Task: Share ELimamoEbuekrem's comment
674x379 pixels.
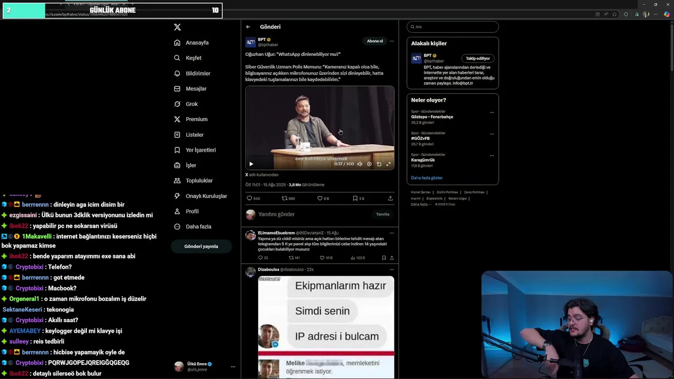Action: coord(391,258)
